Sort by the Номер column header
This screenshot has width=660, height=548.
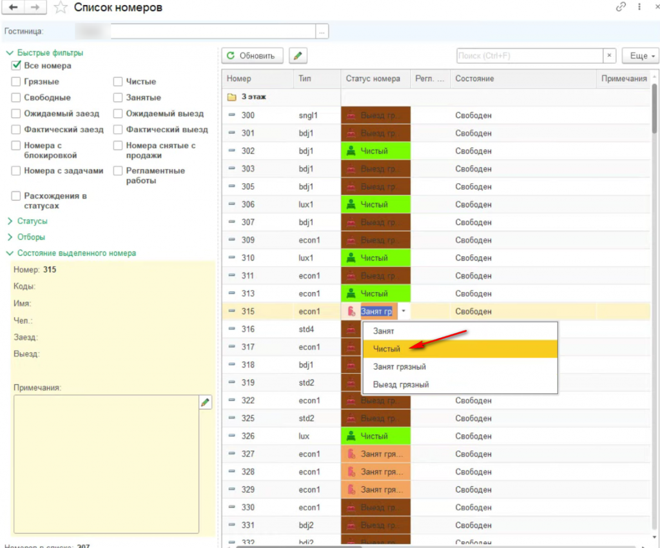[257, 79]
